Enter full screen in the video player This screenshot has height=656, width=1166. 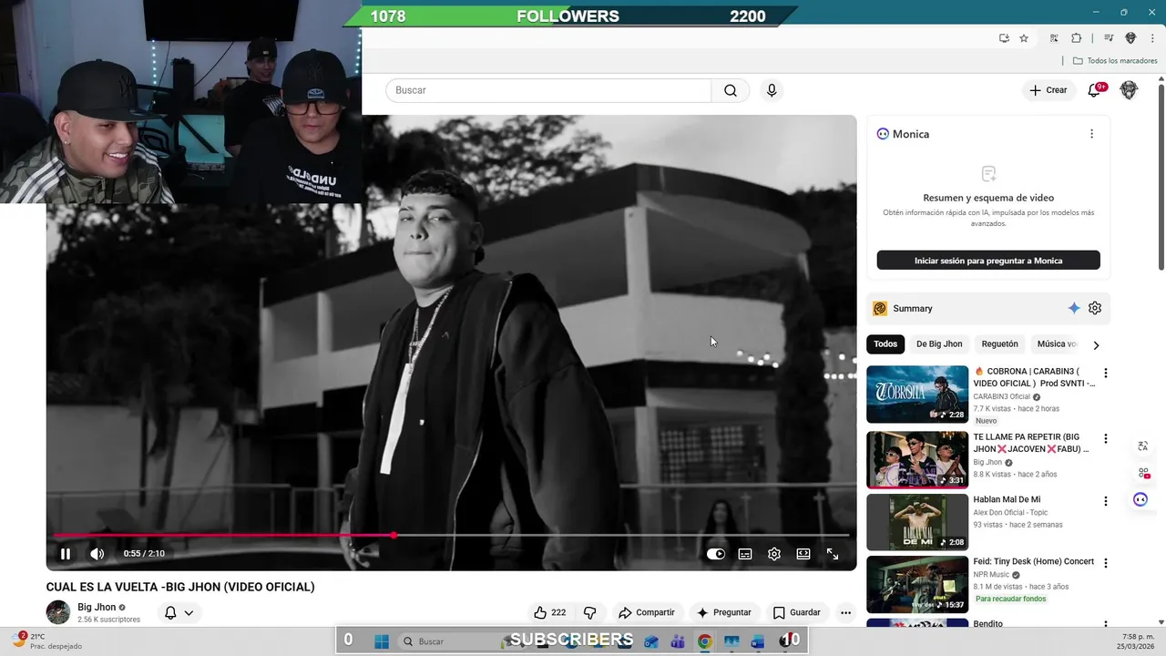(x=833, y=554)
